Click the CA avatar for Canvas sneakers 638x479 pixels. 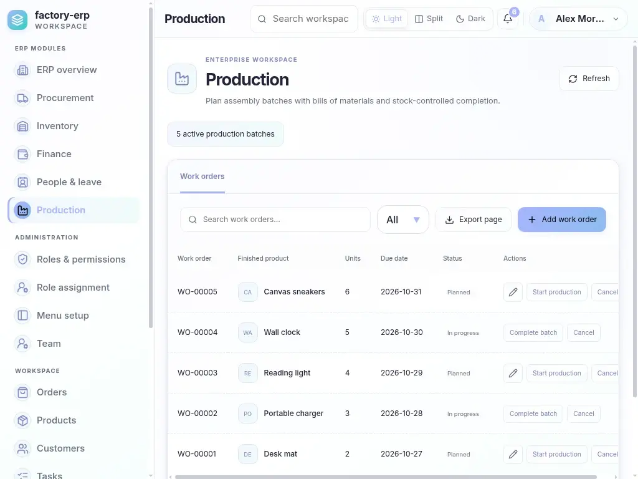(x=248, y=292)
